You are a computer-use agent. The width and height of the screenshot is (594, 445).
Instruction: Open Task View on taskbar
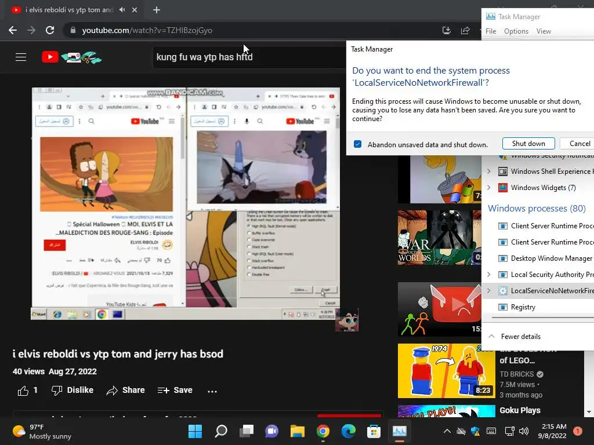tap(247, 431)
